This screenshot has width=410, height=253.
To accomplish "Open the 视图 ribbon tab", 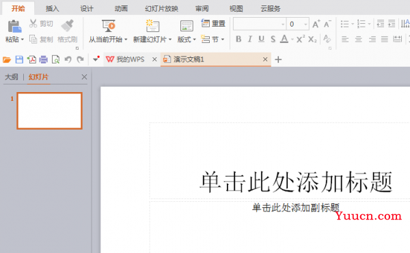I will tap(236, 9).
